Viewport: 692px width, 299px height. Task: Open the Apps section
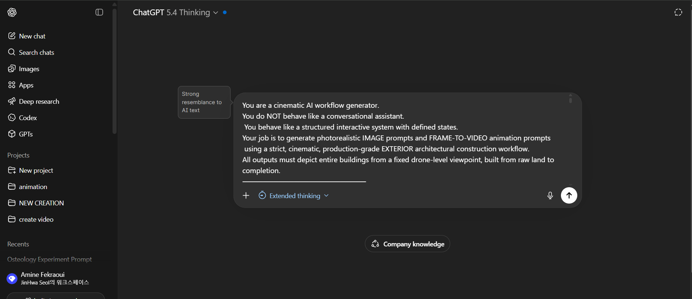[26, 85]
